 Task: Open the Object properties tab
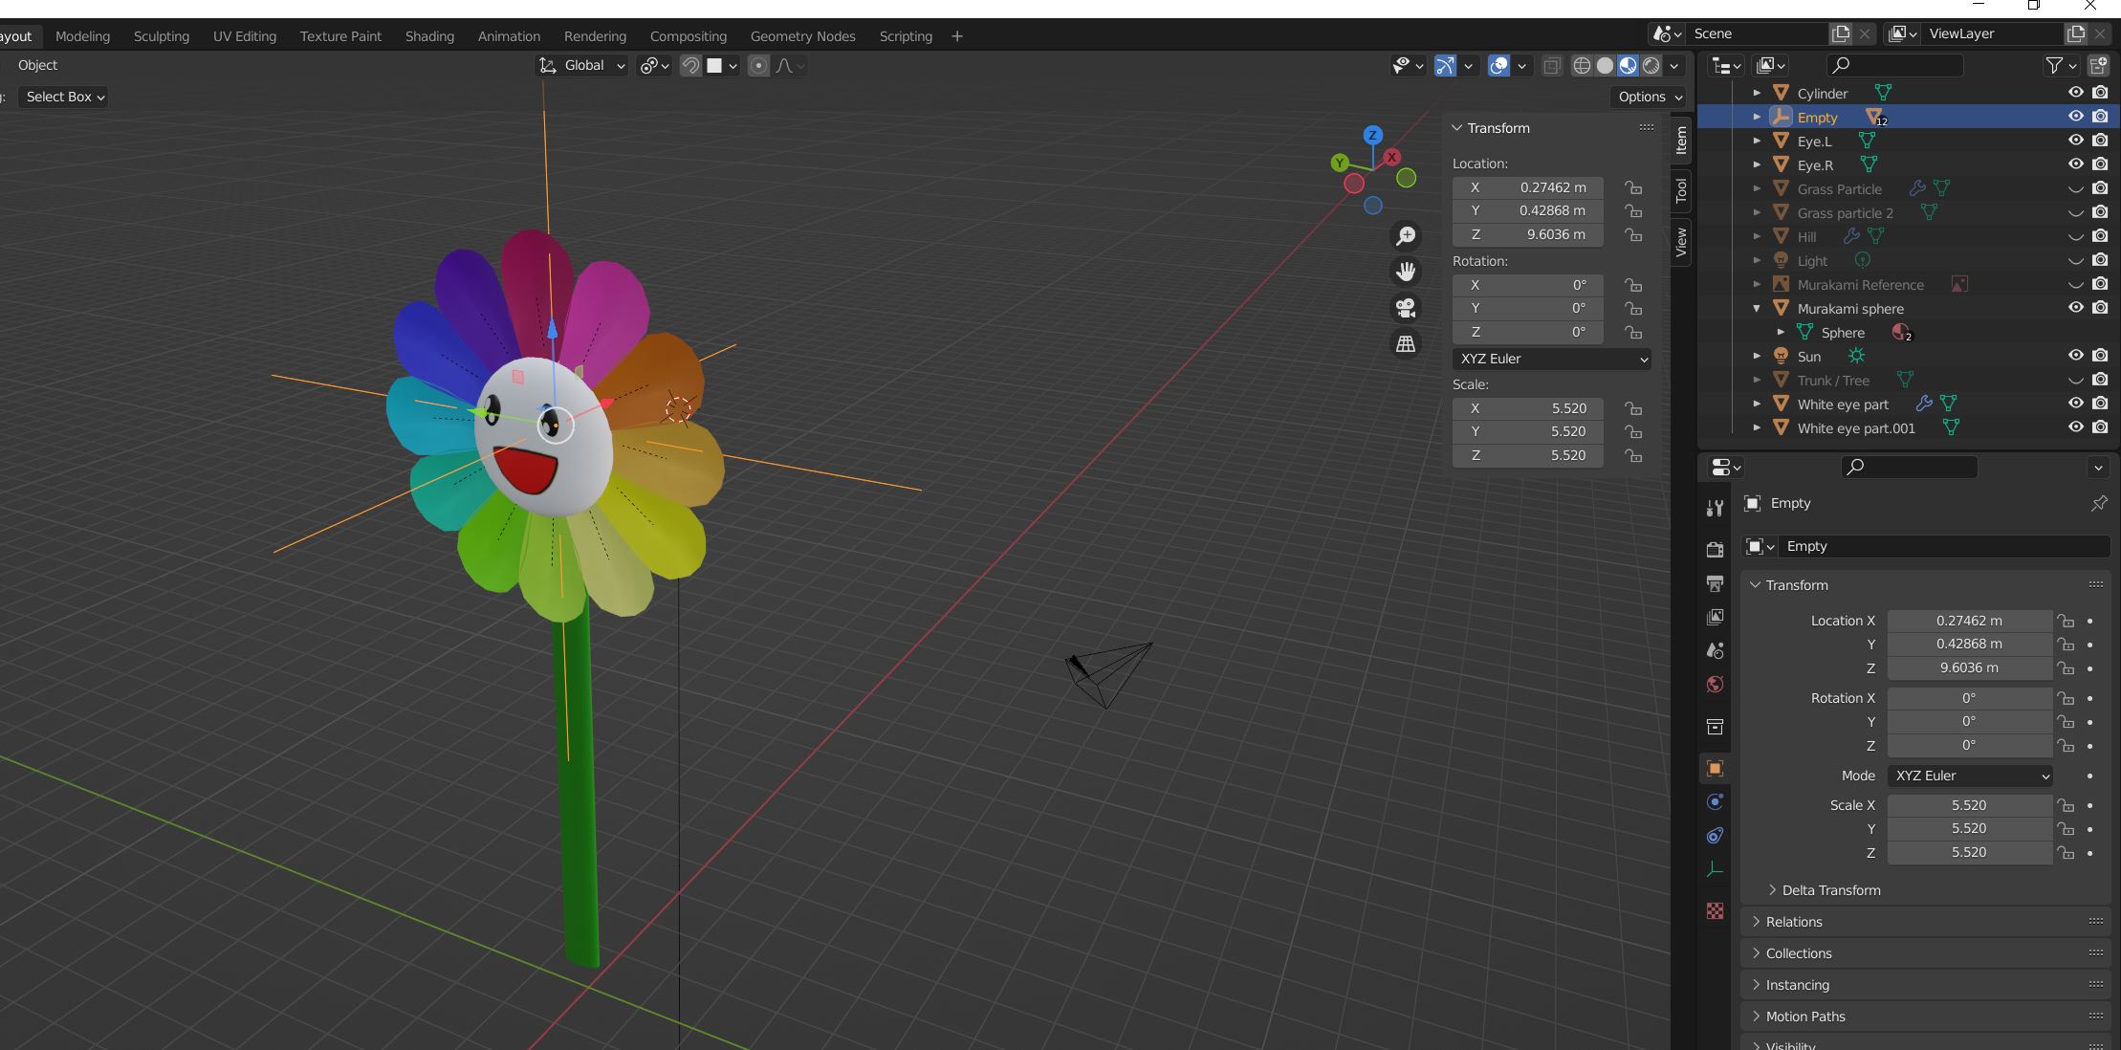coord(1715,768)
